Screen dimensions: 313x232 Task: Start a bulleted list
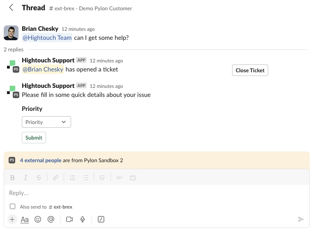85,177
